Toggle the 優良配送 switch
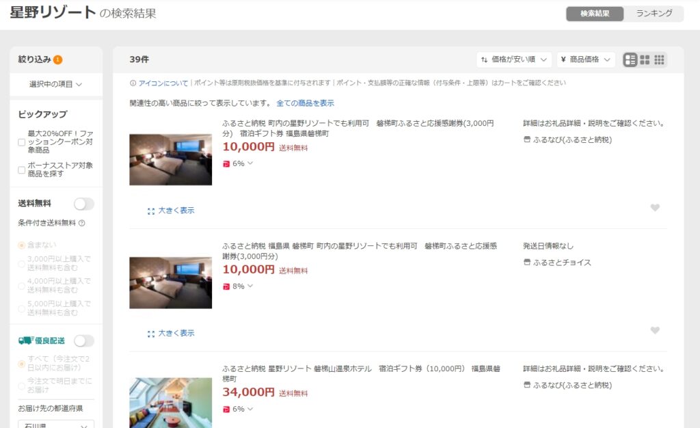The width and height of the screenshot is (700, 428). 84,341
